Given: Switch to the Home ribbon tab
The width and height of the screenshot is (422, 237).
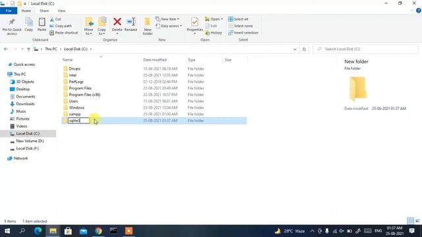Looking at the screenshot, I should tap(26, 11).
